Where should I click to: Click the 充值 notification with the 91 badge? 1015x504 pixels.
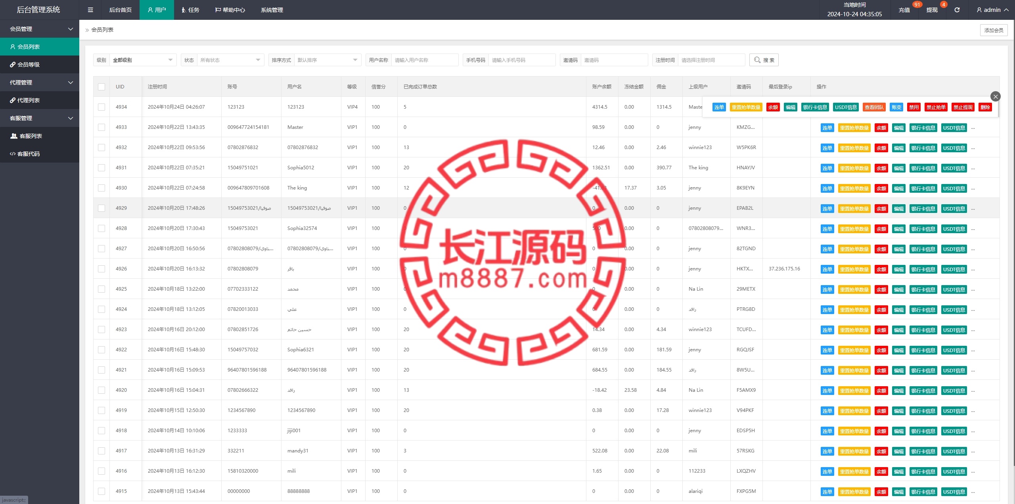[904, 10]
